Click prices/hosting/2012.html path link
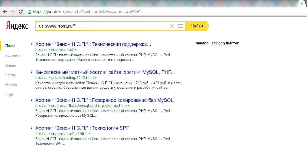This screenshot has width=307, height=152. (72, 78)
